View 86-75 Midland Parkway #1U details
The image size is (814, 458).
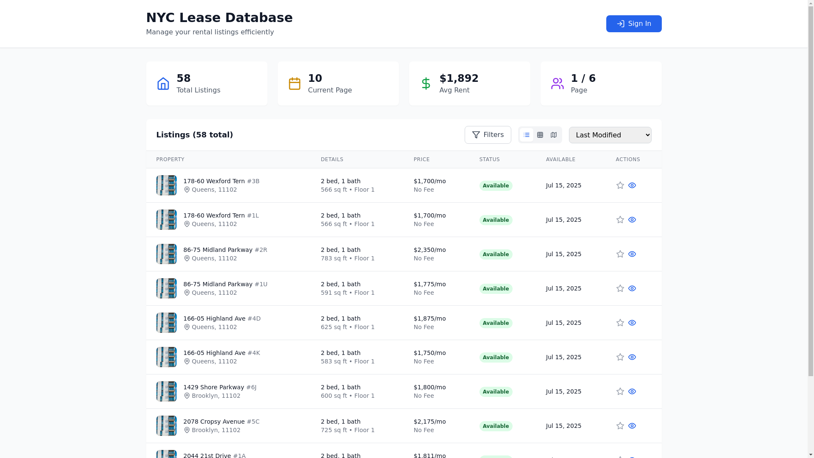coord(632,288)
